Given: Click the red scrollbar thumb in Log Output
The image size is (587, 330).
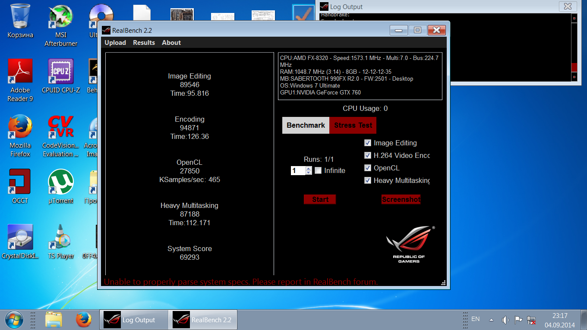Looking at the screenshot, I should coord(574,67).
